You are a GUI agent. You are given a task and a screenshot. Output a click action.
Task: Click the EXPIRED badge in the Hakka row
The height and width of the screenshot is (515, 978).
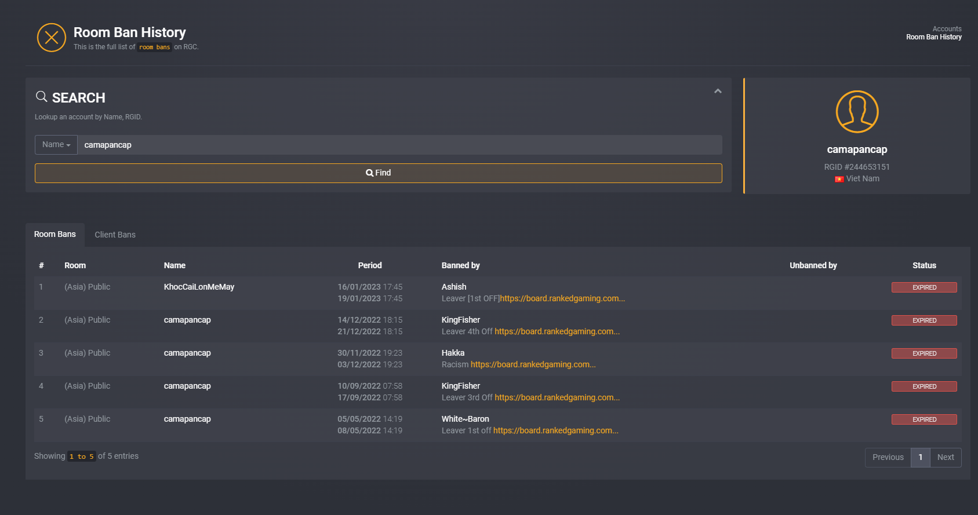click(924, 353)
